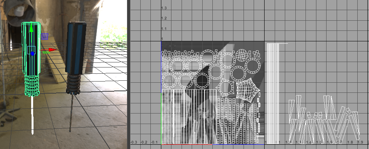Select the textured blue-striped screwdriver handle
The width and height of the screenshot is (369, 149).
[x=75, y=48]
